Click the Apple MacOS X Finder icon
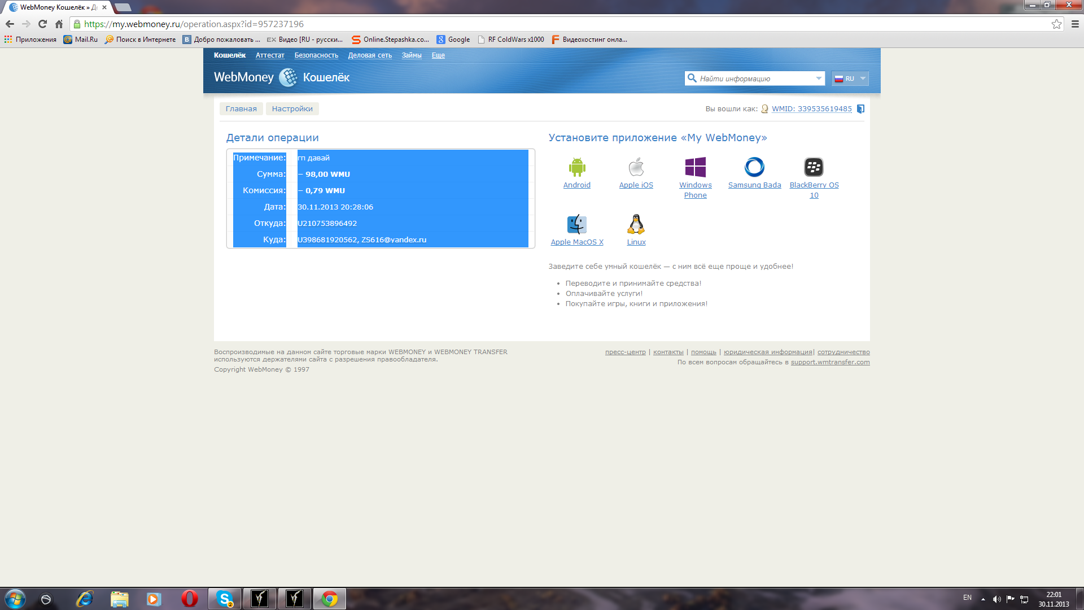 pos(577,224)
